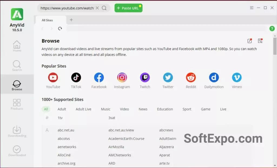Open TikTok from Popular Sites

[76, 77]
